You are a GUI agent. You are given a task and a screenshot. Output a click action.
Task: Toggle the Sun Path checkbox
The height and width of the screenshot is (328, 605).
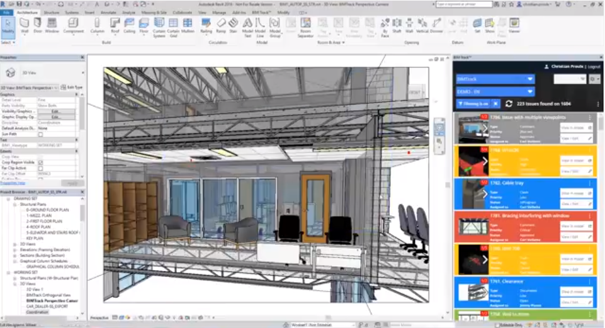pyautogui.click(x=41, y=134)
